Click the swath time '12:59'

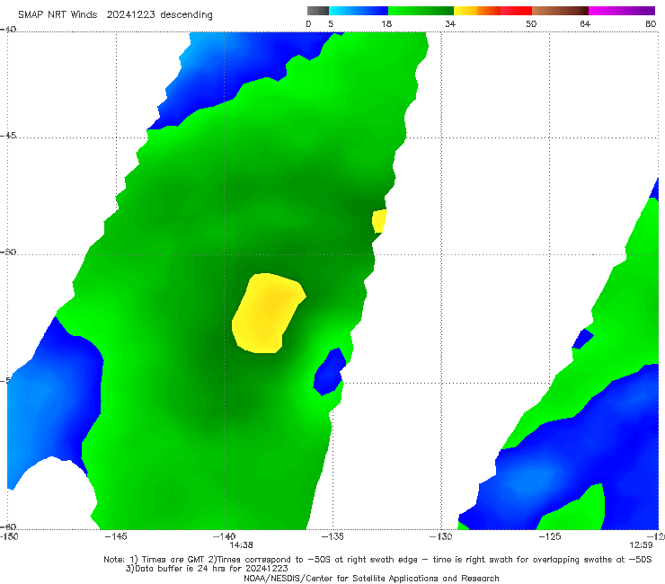(641, 545)
